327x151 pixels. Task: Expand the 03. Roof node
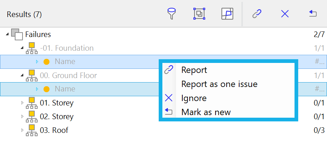click(22, 130)
